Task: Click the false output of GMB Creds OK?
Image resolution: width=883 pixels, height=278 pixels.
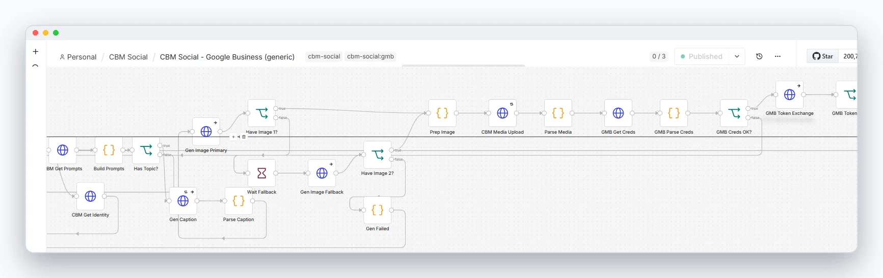Action: (x=748, y=117)
